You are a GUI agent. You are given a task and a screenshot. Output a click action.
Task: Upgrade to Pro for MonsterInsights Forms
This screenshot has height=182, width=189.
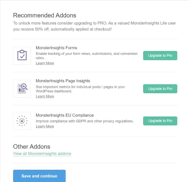coord(160,55)
